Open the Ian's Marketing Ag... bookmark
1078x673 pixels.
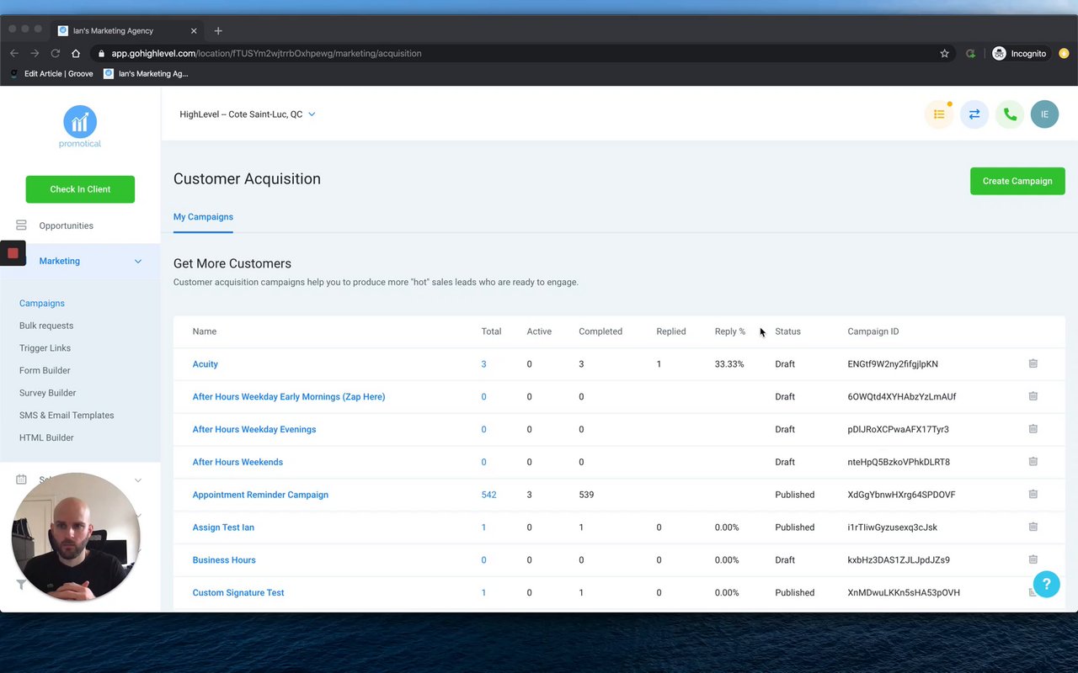pos(146,74)
